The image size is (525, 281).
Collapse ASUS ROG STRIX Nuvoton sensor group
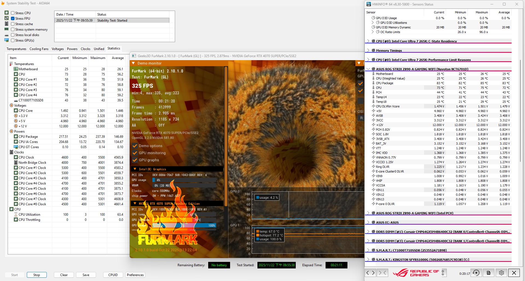click(x=368, y=69)
